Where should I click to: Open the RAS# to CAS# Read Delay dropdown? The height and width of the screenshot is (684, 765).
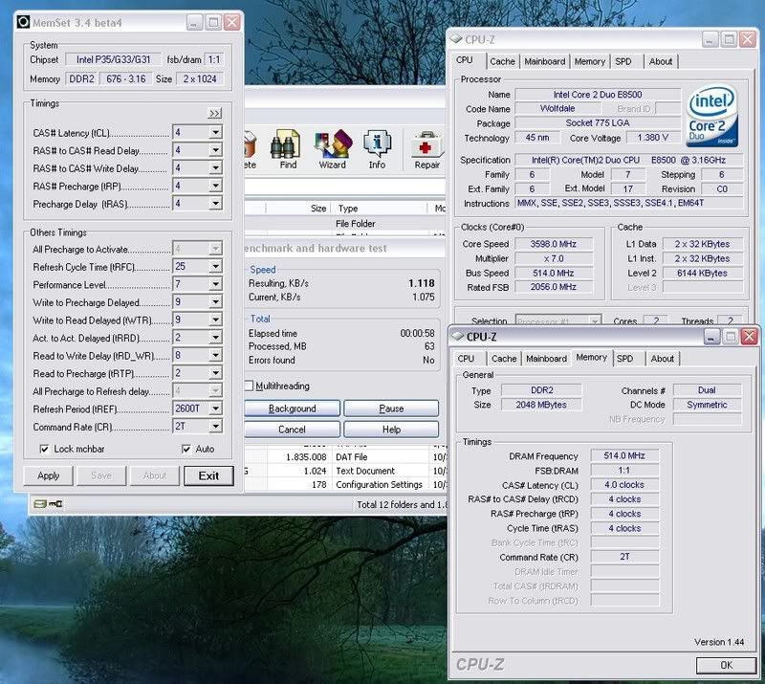tap(215, 150)
